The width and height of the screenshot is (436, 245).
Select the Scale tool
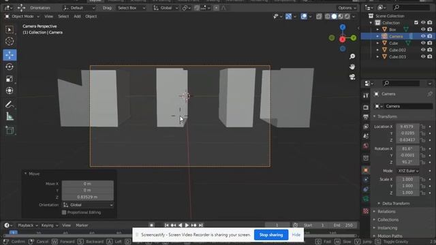pyautogui.click(x=10, y=79)
